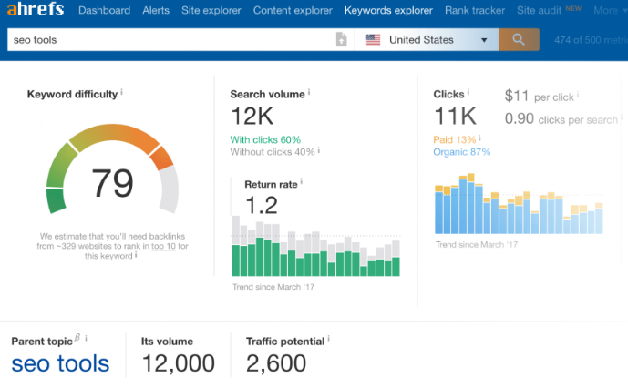Click the 'Without clicks 40%' text
Screen dimensions: 628x388
tap(273, 152)
